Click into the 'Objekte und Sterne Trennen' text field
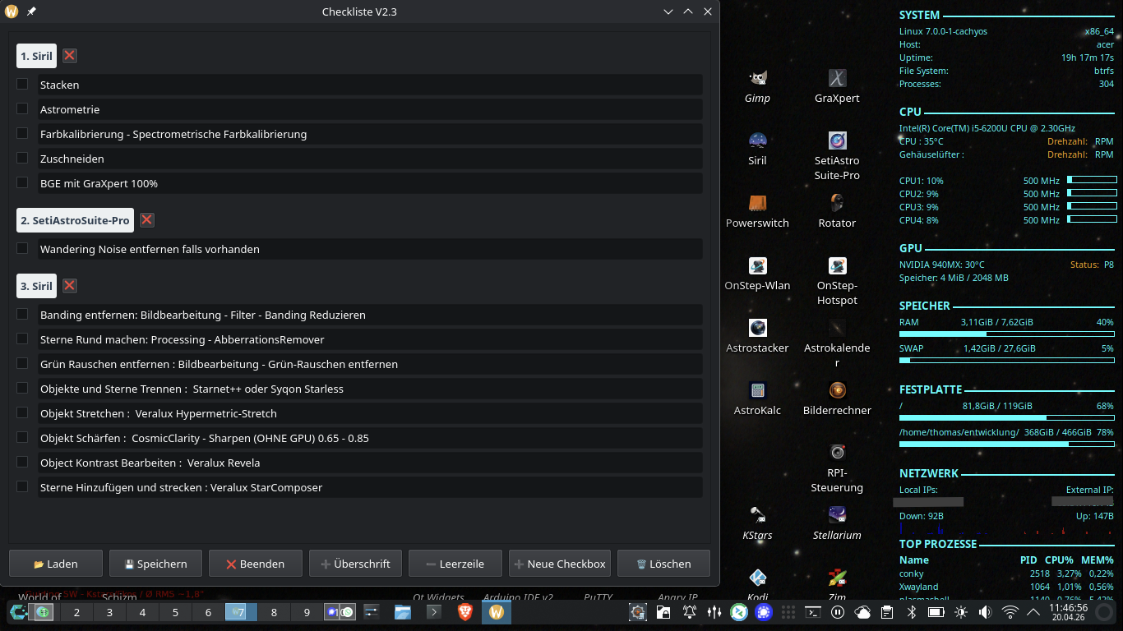This screenshot has width=1123, height=631. point(368,389)
